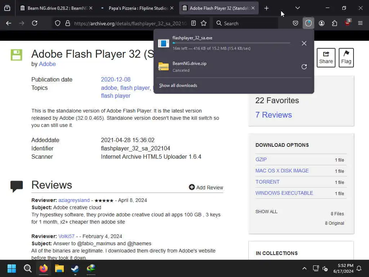Viewport: 369px width, 277px height.
Task: Toggle Reader View icon in address bar
Action: (194, 23)
